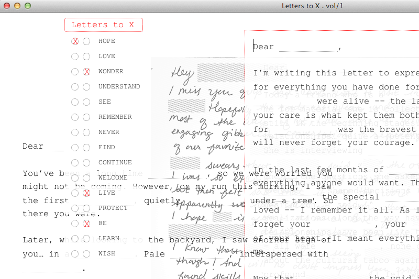Select the first radio button beside WISH
The width and height of the screenshot is (419, 279).
click(x=75, y=254)
